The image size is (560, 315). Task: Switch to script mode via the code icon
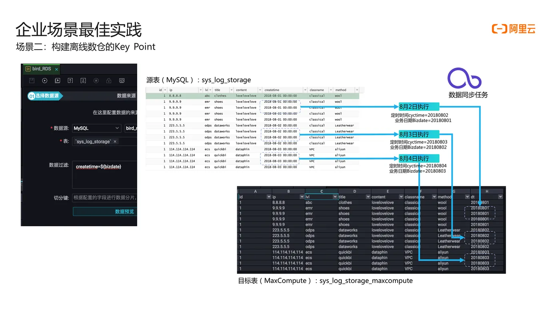tap(122, 81)
